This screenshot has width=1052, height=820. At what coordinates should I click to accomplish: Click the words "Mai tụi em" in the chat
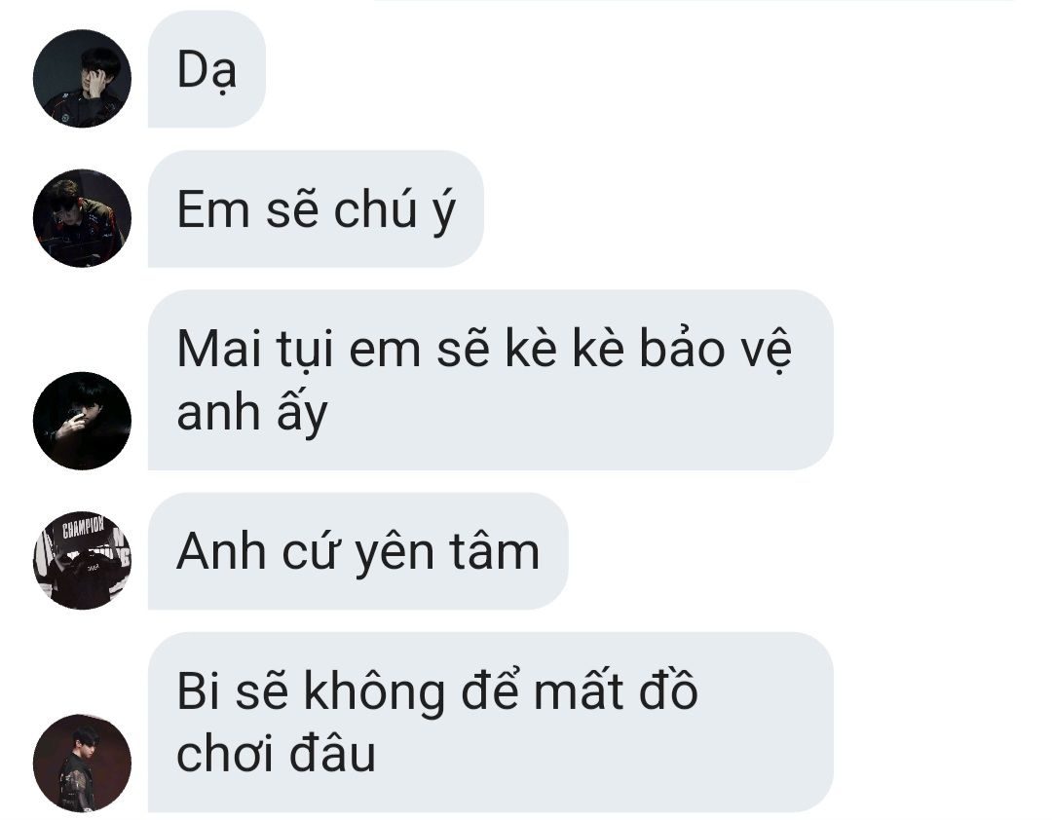point(299,351)
